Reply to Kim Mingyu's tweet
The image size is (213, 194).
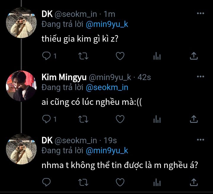click(x=47, y=119)
